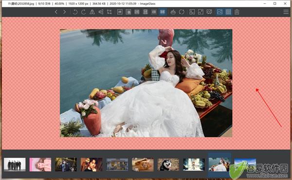
Task: Flip the image vertically
Action: pos(101,12)
